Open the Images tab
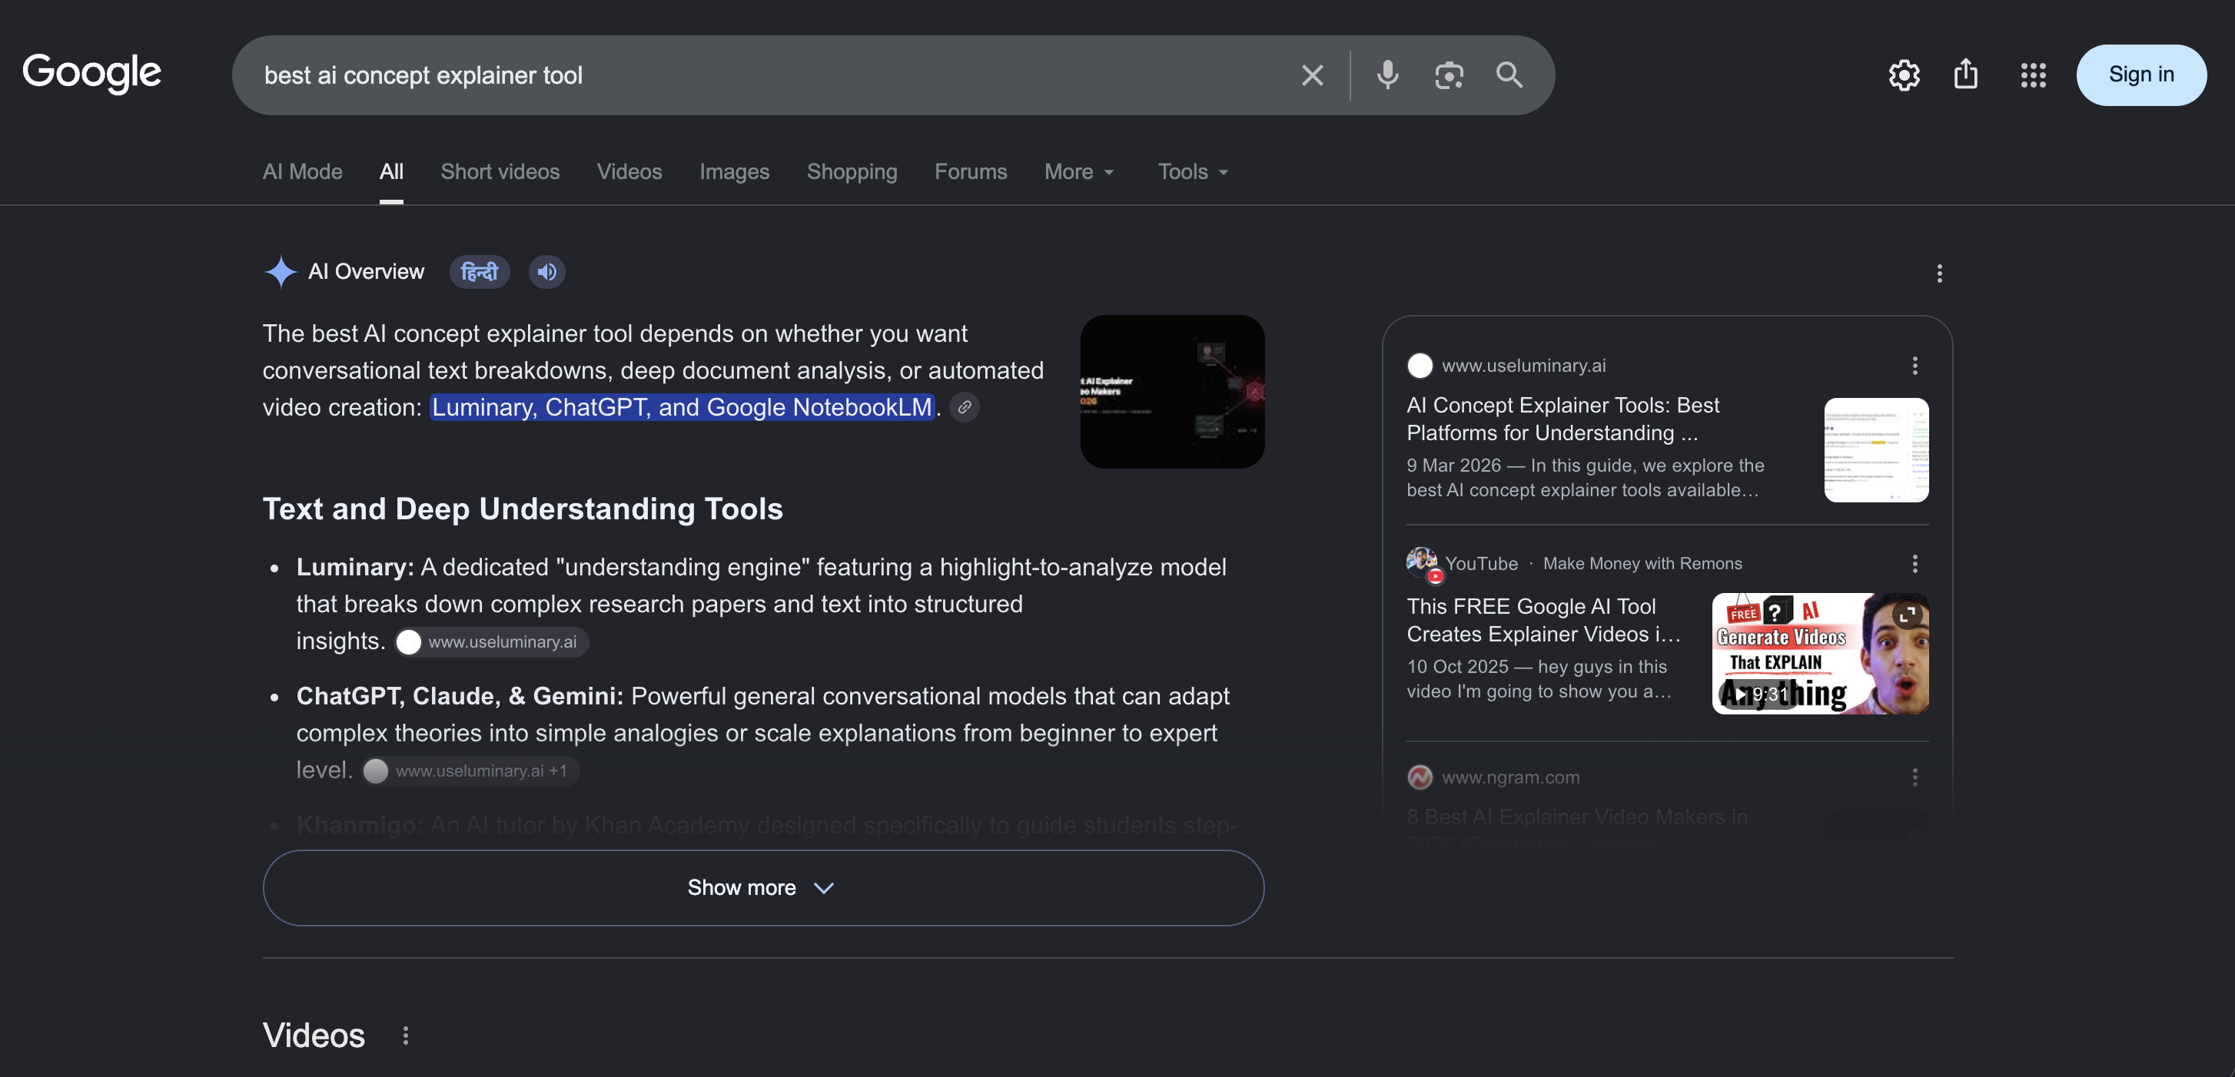The height and width of the screenshot is (1077, 2235). pos(734,172)
